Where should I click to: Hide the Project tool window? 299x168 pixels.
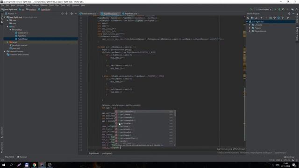(76, 14)
